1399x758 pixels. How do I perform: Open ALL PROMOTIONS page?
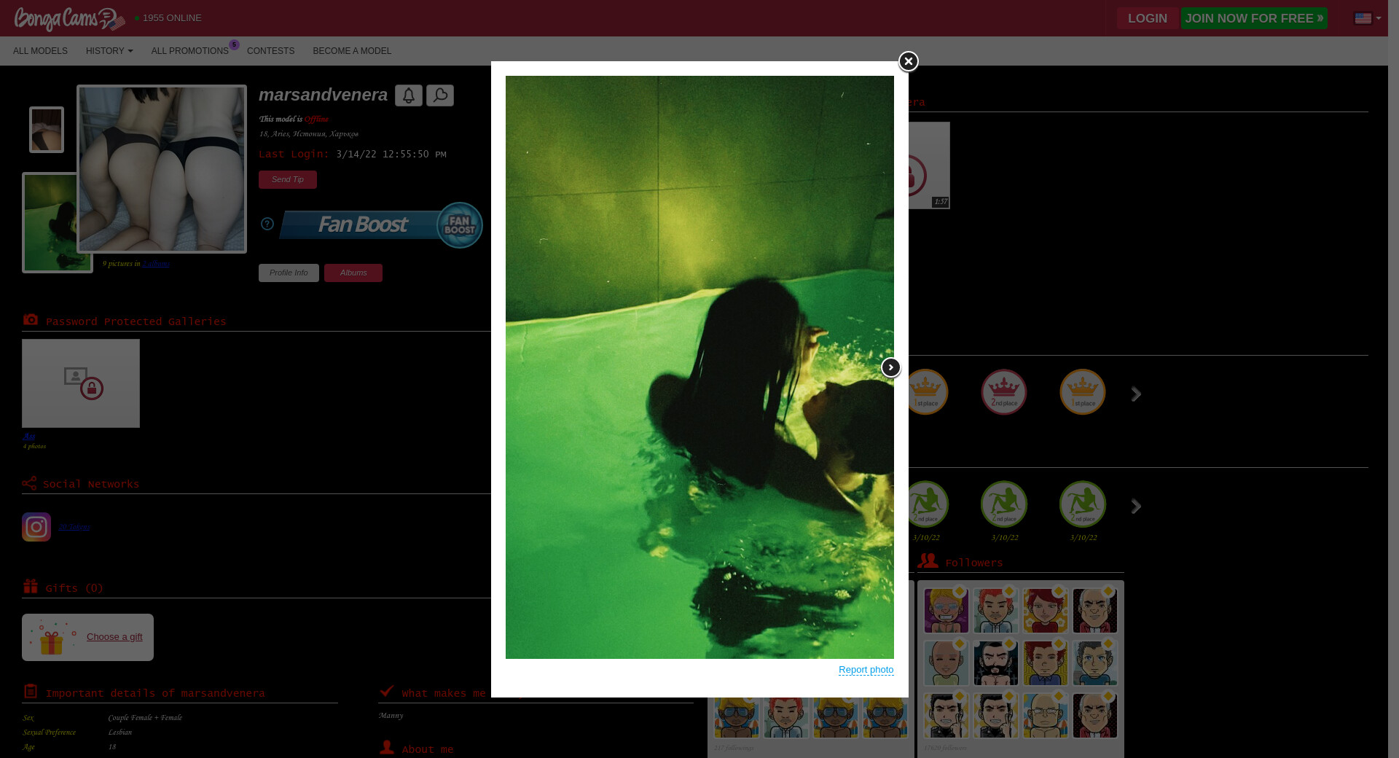pyautogui.click(x=190, y=51)
